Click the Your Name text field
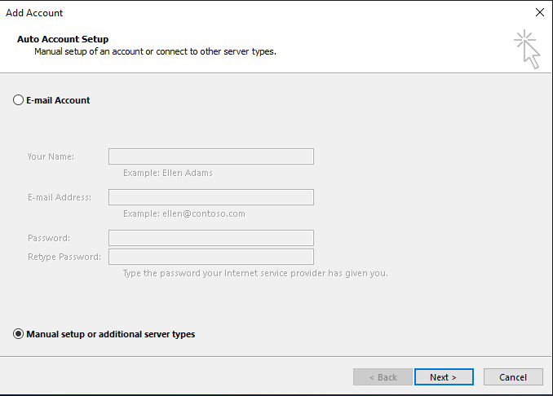The height and width of the screenshot is (396, 553). click(x=211, y=156)
